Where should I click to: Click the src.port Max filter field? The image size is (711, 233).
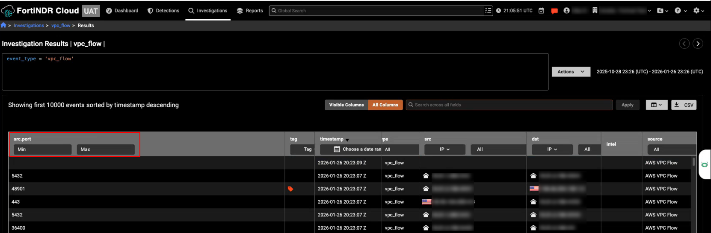click(106, 149)
